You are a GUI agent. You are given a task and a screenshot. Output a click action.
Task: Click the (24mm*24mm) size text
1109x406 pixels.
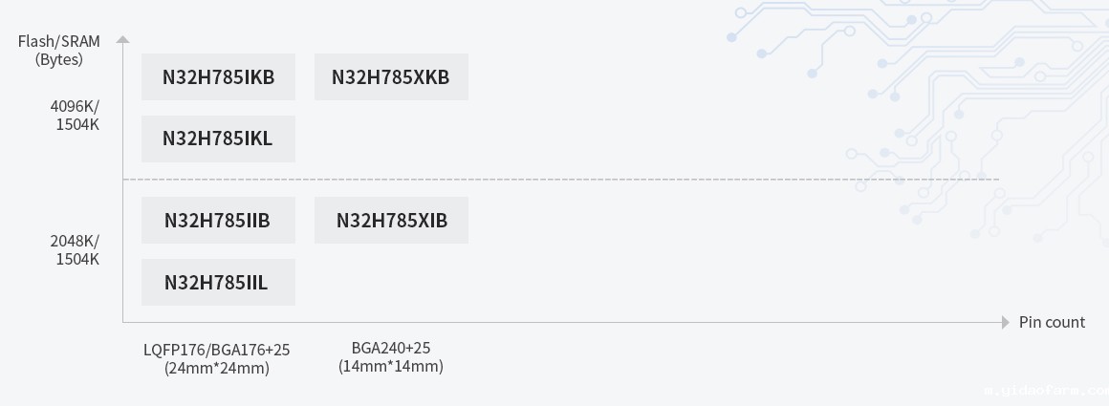(x=216, y=368)
